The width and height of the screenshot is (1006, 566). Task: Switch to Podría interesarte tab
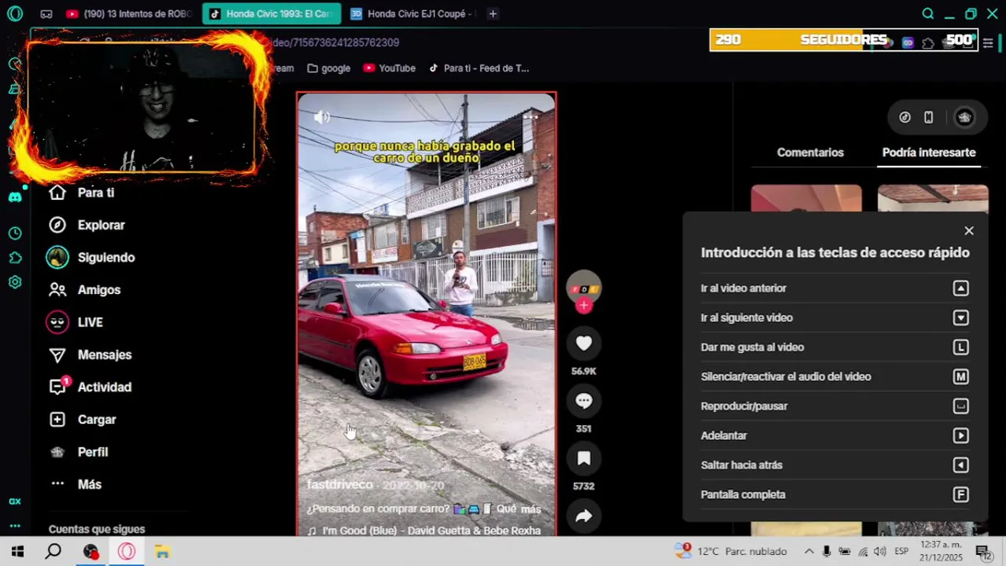pyautogui.click(x=929, y=153)
